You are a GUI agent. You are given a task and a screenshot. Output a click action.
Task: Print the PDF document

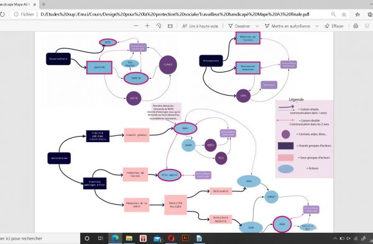tap(356, 26)
